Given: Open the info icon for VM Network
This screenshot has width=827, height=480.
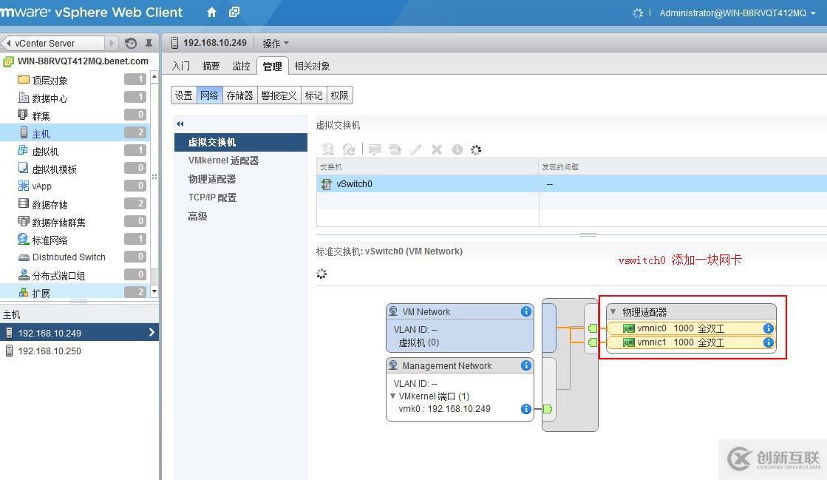Looking at the screenshot, I should click(x=526, y=311).
